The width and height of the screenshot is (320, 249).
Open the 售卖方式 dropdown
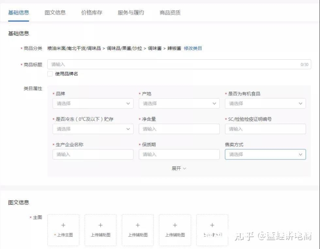(265, 154)
